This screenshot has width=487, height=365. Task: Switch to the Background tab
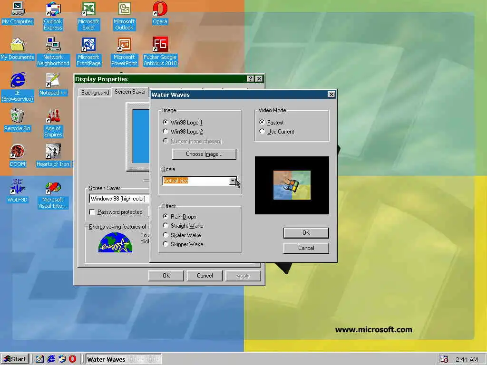[x=95, y=93]
